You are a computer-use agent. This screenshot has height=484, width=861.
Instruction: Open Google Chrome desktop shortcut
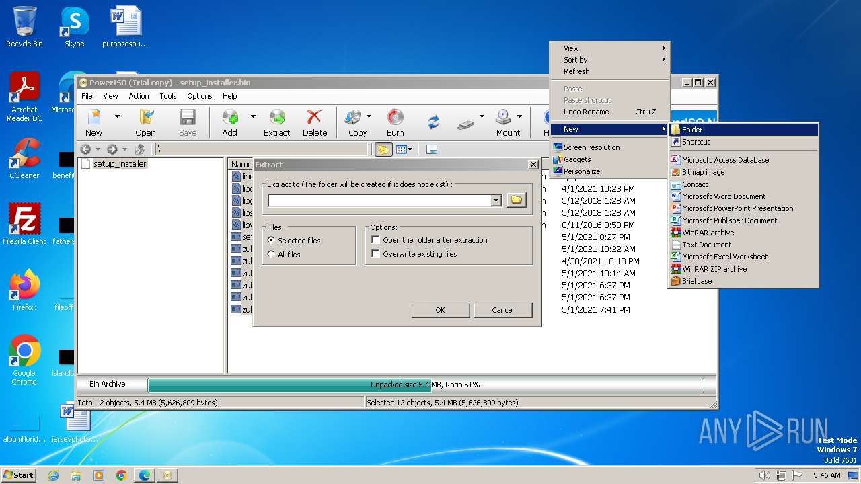point(24,360)
